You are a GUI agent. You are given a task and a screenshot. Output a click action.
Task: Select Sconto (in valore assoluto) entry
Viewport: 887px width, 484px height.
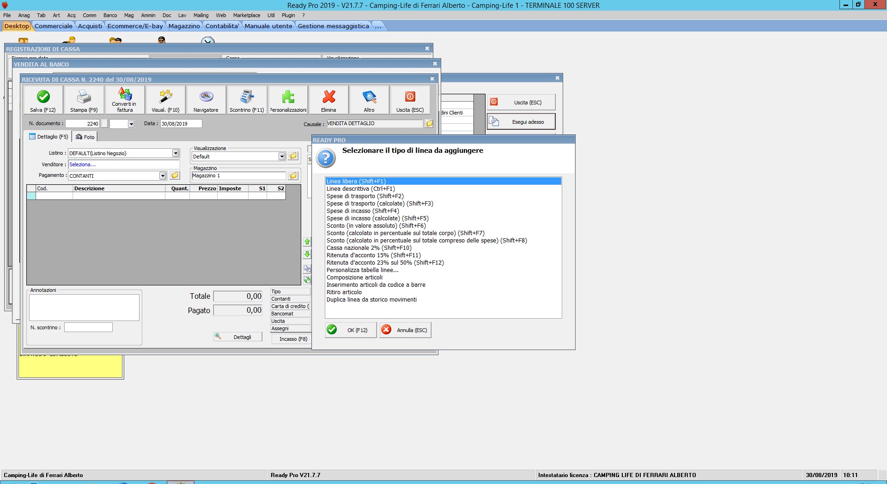click(443, 225)
